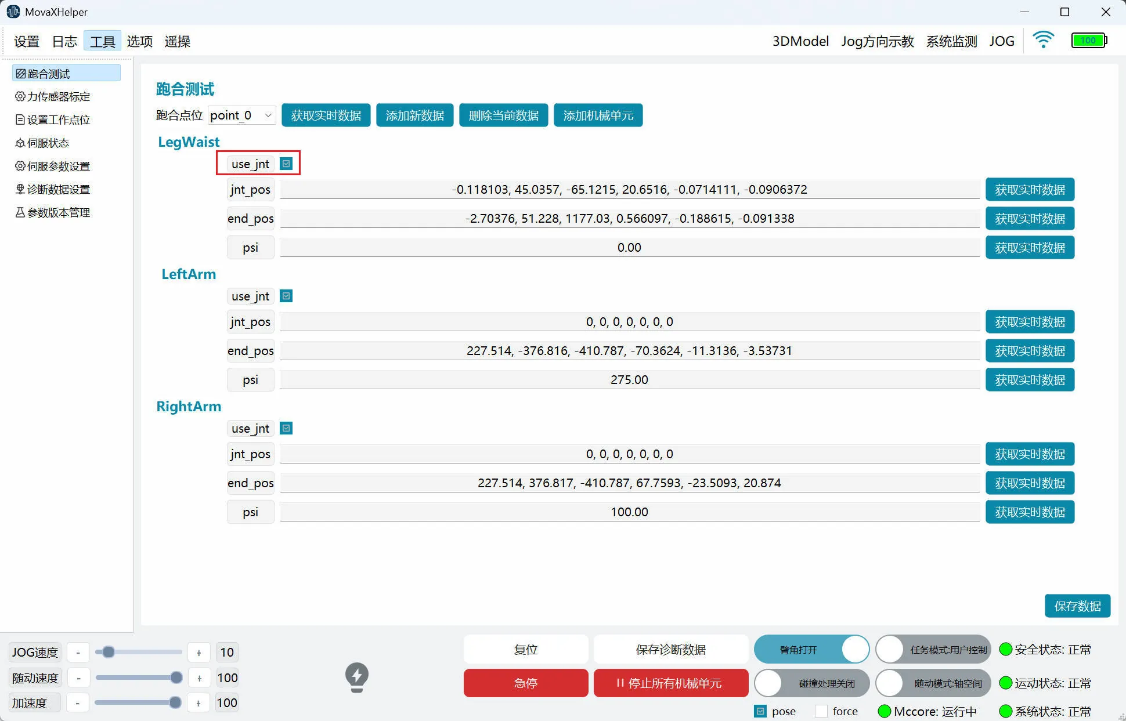1126x721 pixels.
Task: Click the 随动速度 slider handle
Action: point(176,677)
